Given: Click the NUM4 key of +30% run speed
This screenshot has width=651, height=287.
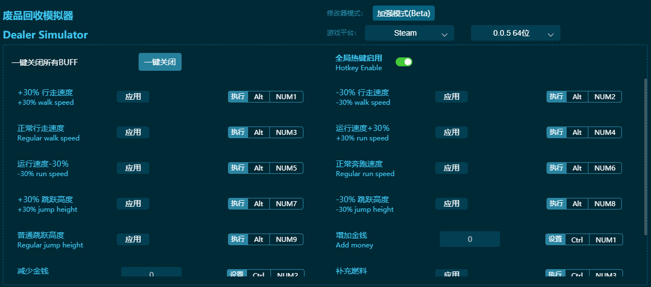Looking at the screenshot, I should tap(605, 133).
